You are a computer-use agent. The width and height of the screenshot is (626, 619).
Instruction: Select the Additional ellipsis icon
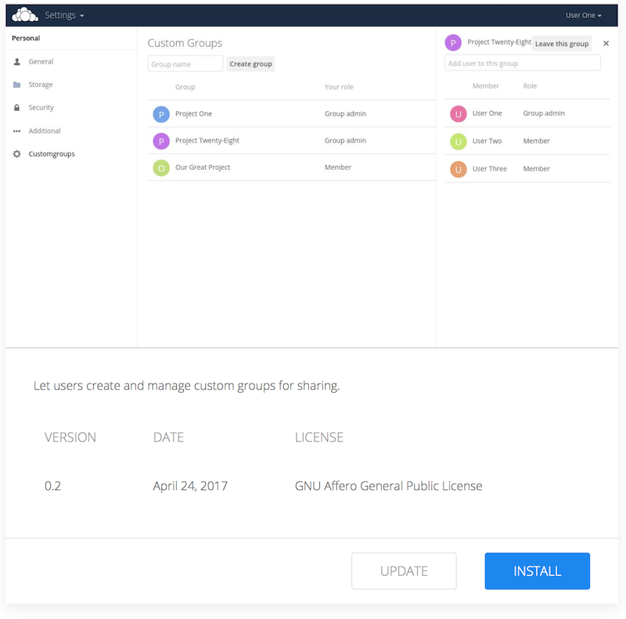(18, 131)
